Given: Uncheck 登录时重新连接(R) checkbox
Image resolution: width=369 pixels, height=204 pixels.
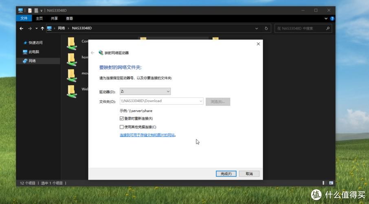Looking at the screenshot, I should tap(122, 118).
